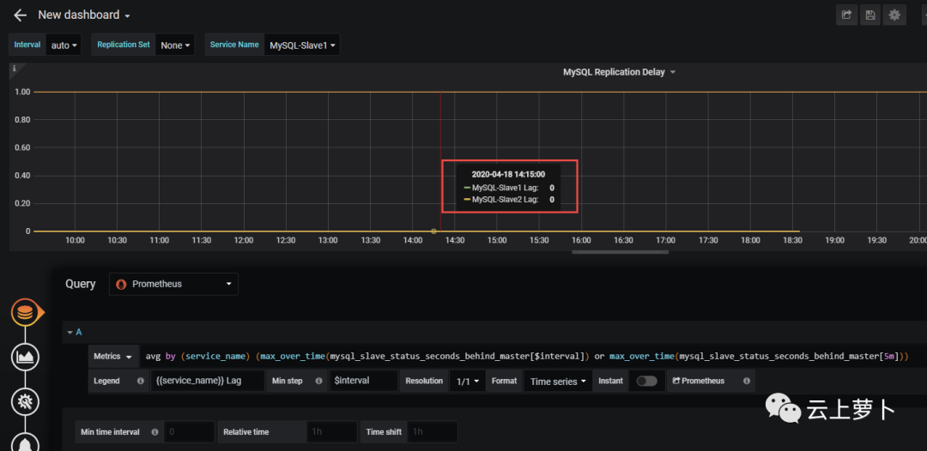Toggle the Instant switch
The height and width of the screenshot is (451, 927).
click(647, 382)
